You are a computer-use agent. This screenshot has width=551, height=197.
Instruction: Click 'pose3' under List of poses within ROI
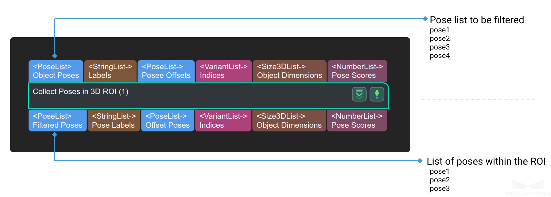[440, 188]
